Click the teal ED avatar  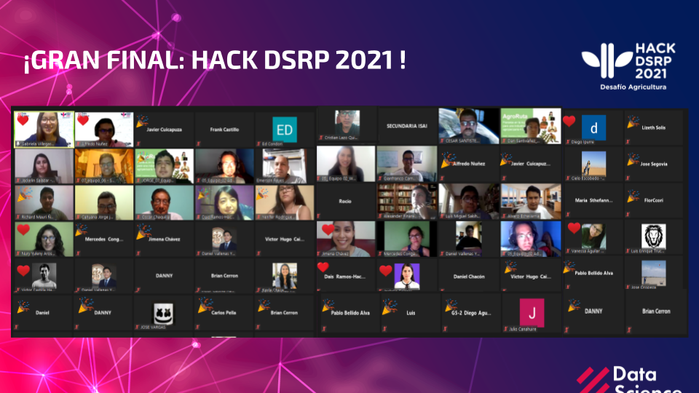click(285, 130)
